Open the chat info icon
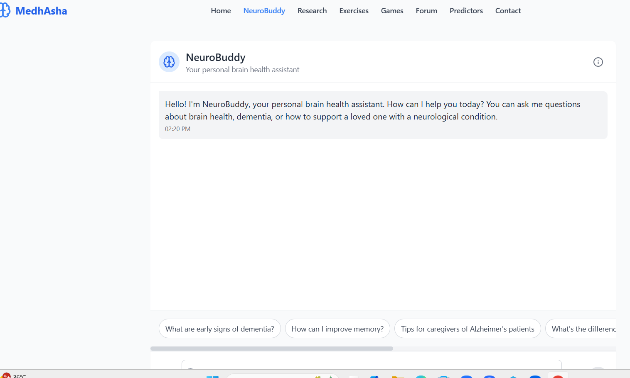This screenshot has height=378, width=630. (x=598, y=62)
